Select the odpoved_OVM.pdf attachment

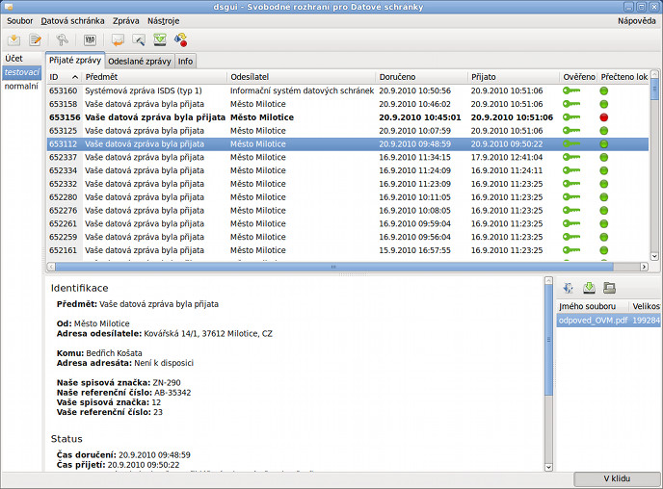(x=592, y=321)
